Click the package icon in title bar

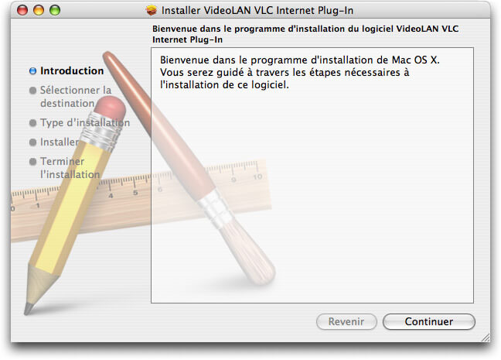tap(152, 10)
